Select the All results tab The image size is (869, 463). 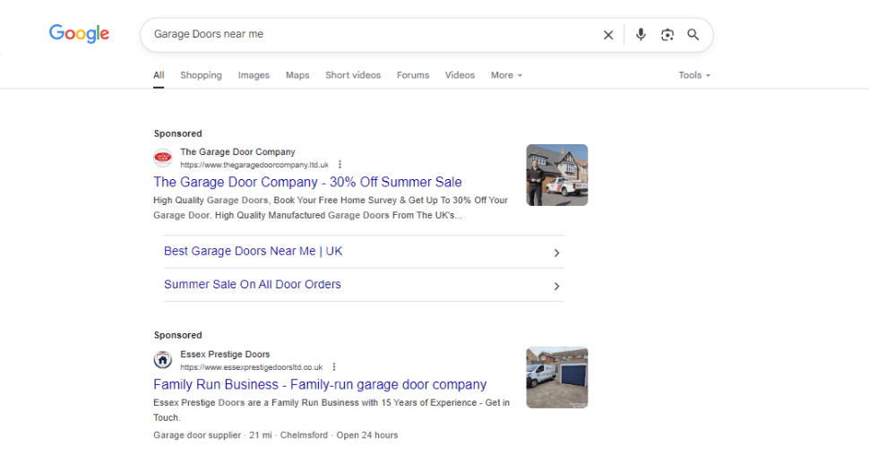(x=159, y=75)
